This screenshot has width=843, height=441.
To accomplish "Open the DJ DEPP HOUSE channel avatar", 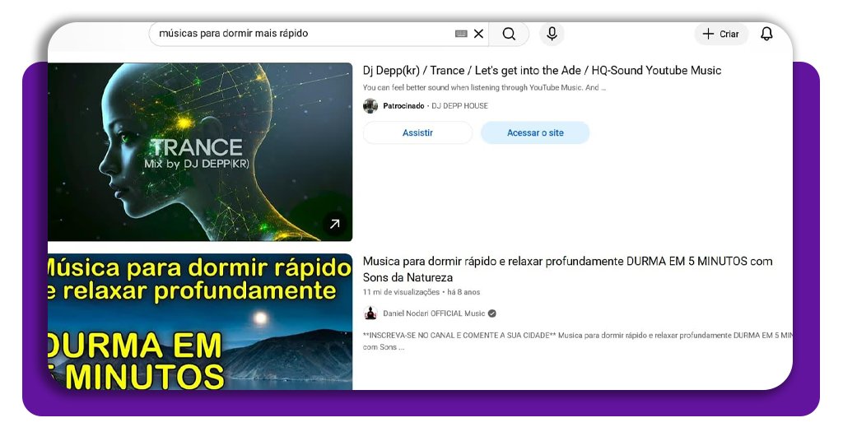I will click(370, 106).
